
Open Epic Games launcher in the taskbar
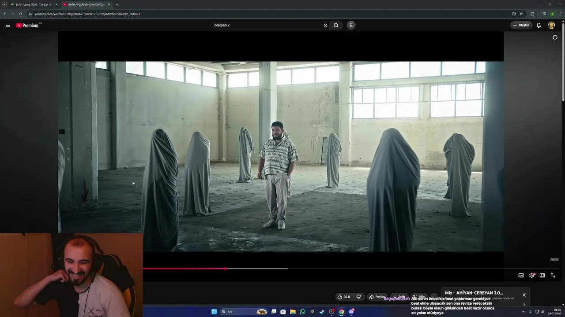[312, 312]
